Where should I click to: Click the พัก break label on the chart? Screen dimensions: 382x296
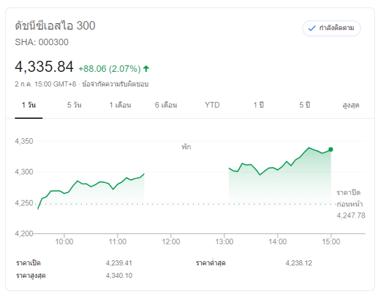[x=186, y=147]
